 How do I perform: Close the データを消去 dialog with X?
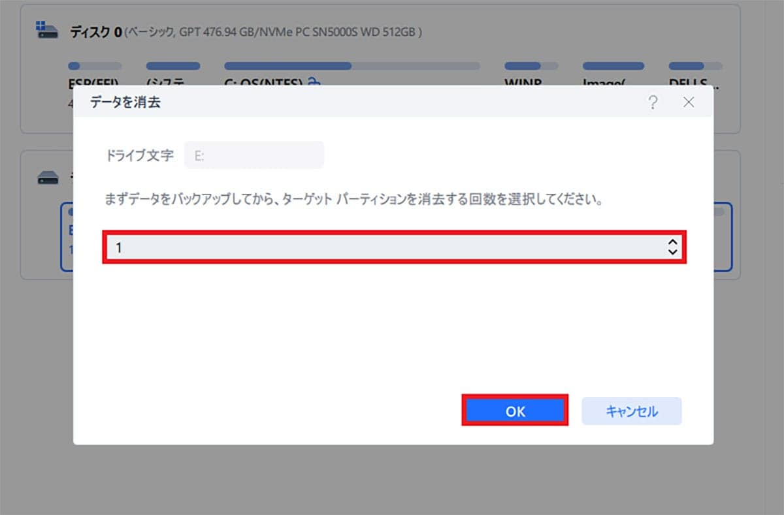click(x=689, y=102)
